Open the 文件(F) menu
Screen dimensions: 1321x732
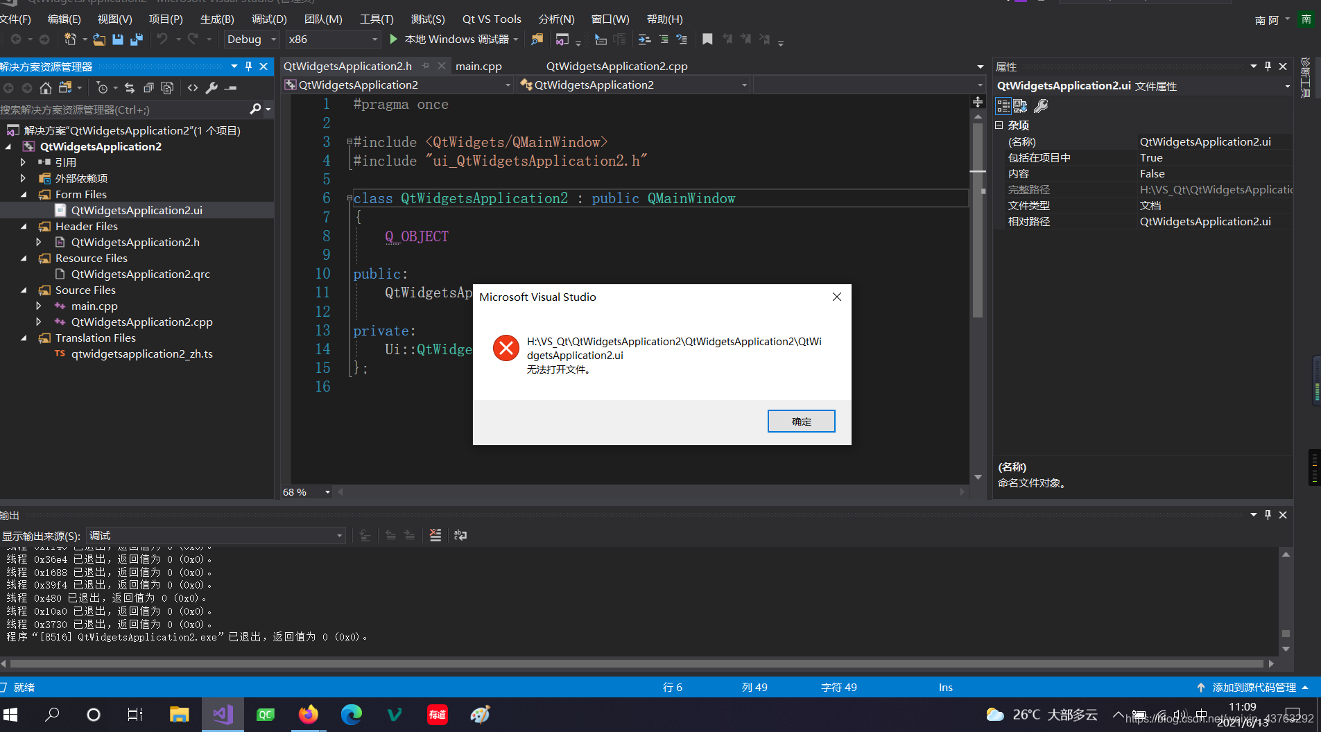(15, 19)
